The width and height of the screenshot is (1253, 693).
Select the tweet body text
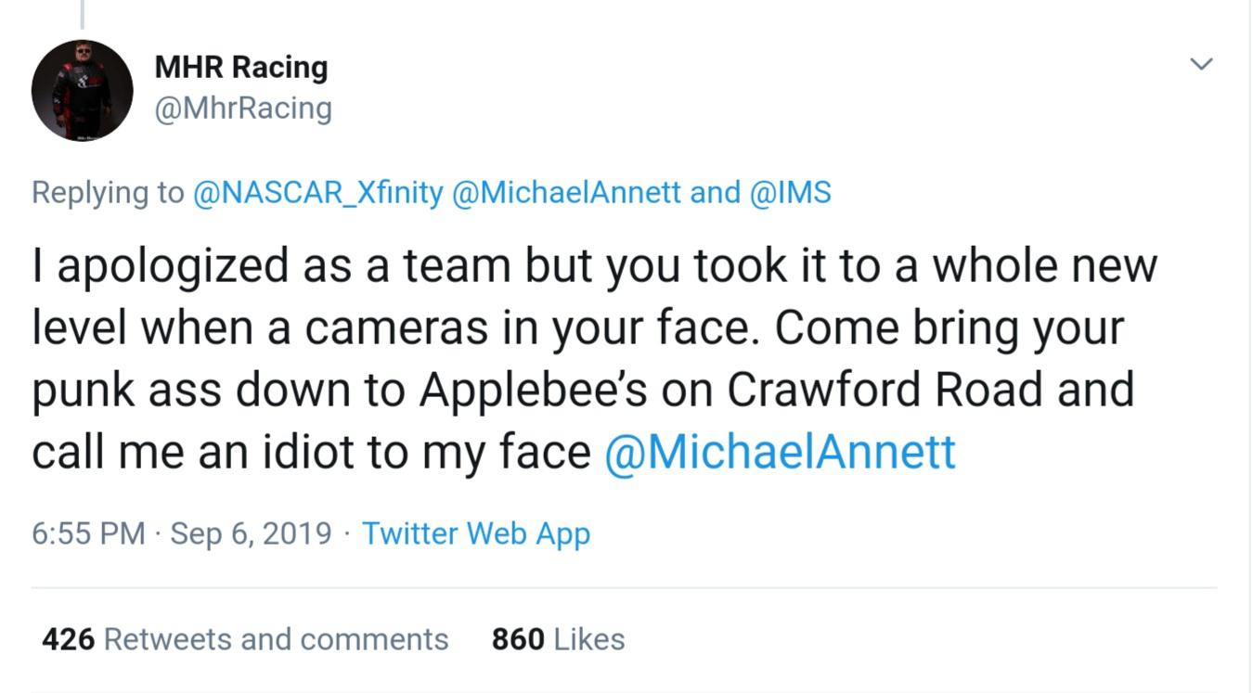(594, 358)
